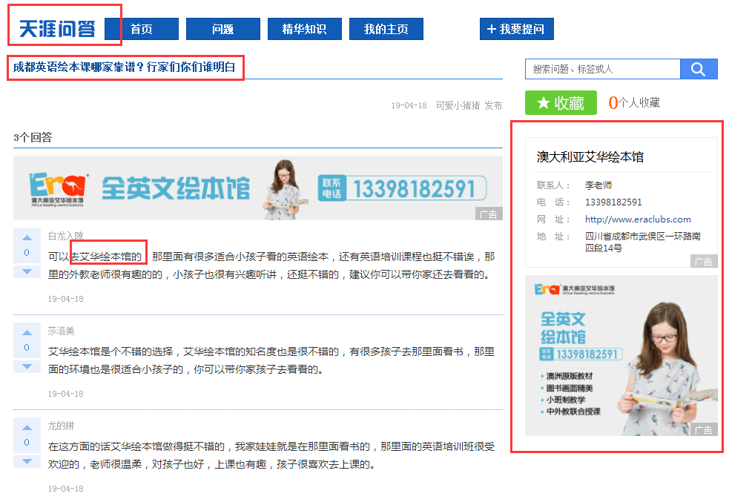Focus the 搜索问题、标签或人 search field
729x502 pixels.
point(602,69)
